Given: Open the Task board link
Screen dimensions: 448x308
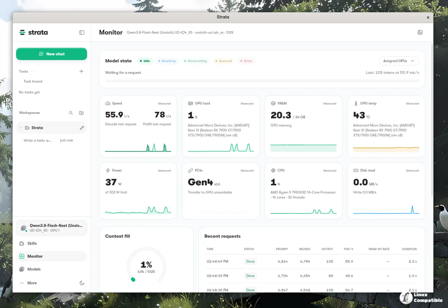Looking at the screenshot, I should (x=33, y=81).
